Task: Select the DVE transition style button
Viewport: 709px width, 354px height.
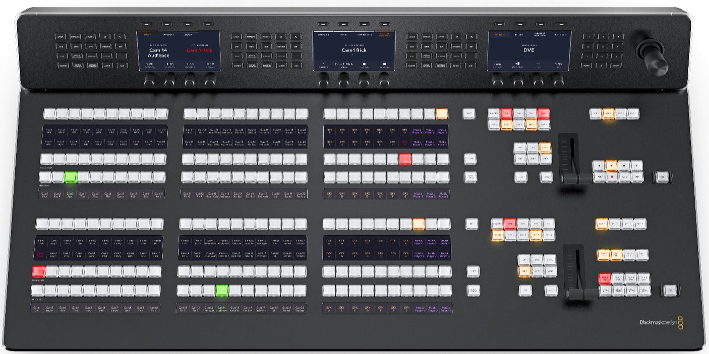Action: coord(532,159)
